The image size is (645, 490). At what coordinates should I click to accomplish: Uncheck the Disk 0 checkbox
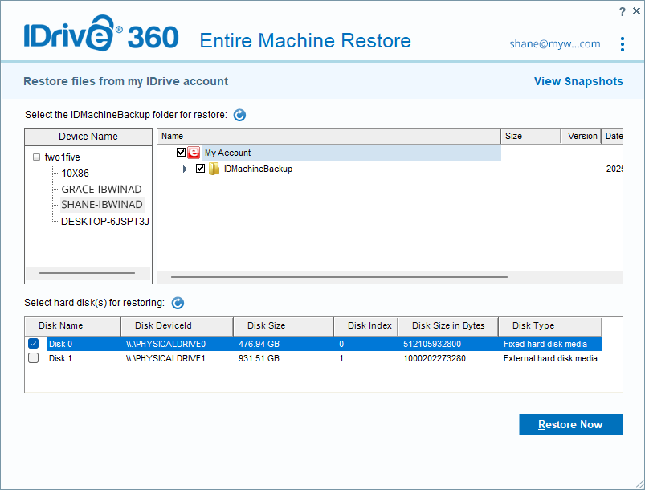point(33,344)
